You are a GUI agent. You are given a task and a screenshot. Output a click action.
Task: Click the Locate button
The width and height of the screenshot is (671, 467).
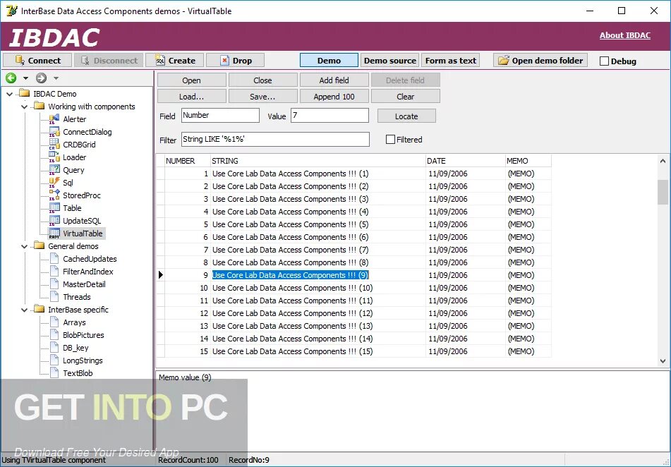406,116
